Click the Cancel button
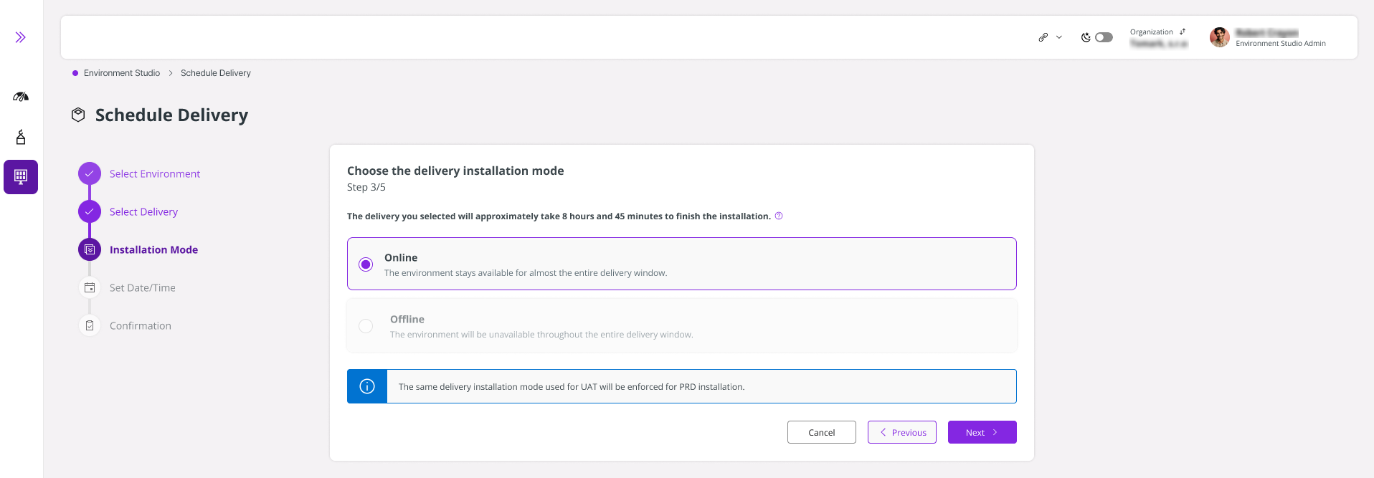Image resolution: width=1374 pixels, height=478 pixels. pyautogui.click(x=822, y=432)
